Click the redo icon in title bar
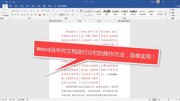This screenshot has height=101, width=180. [6, 2]
